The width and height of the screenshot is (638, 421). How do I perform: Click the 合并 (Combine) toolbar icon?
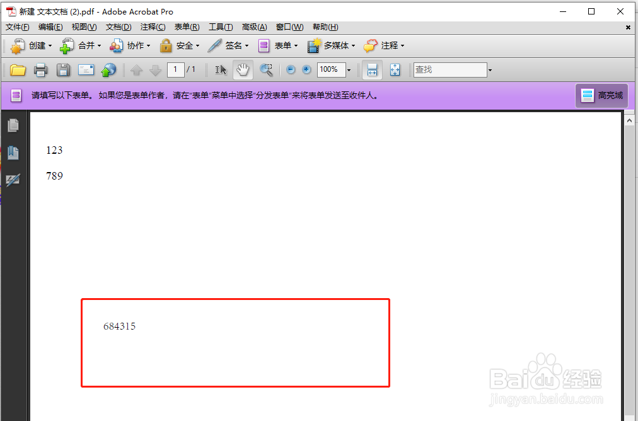point(67,45)
